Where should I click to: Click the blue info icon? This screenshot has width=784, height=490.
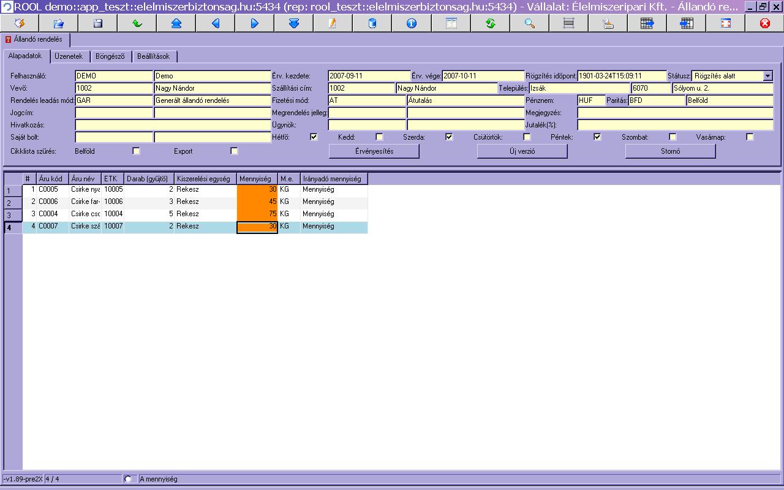click(412, 23)
